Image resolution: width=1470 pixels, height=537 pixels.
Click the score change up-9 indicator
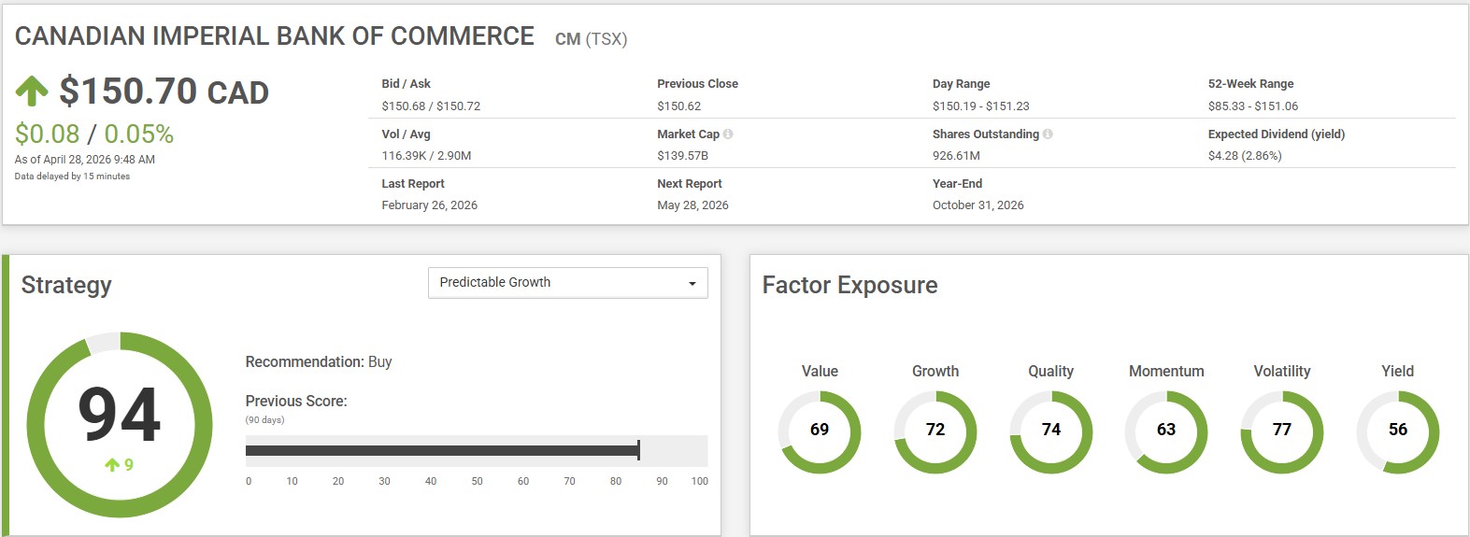pyautogui.click(x=120, y=465)
